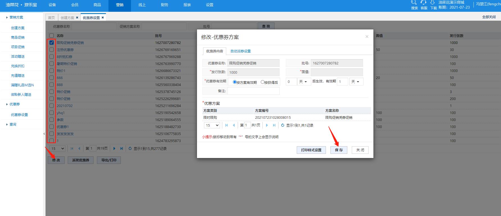This screenshot has height=216, width=501.
Task: Open the coupon list page-size 15 dropdown
Action: [58, 148]
